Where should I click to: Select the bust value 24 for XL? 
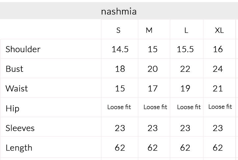coord(218,69)
